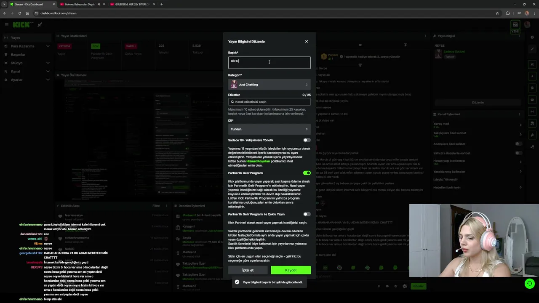Click the Filtre control in Etkinlik Akışı
Image resolution: width=539 pixels, height=303 pixels.
coord(156,206)
